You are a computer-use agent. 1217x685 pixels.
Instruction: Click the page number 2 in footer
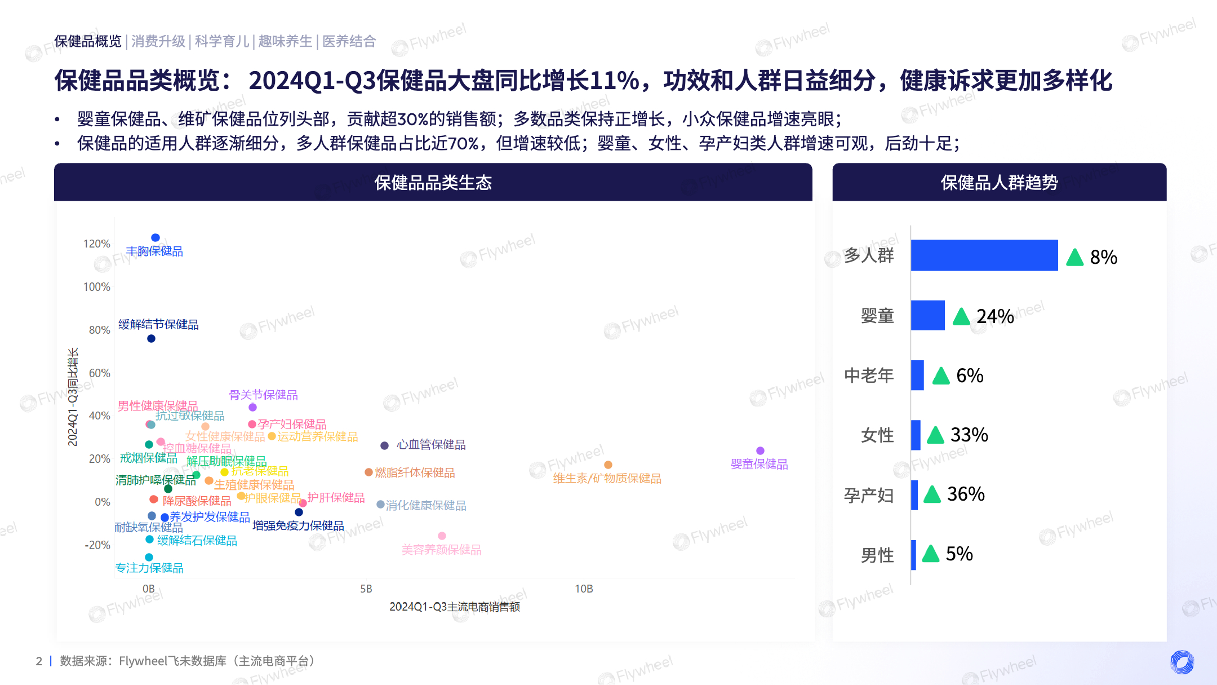tap(39, 661)
